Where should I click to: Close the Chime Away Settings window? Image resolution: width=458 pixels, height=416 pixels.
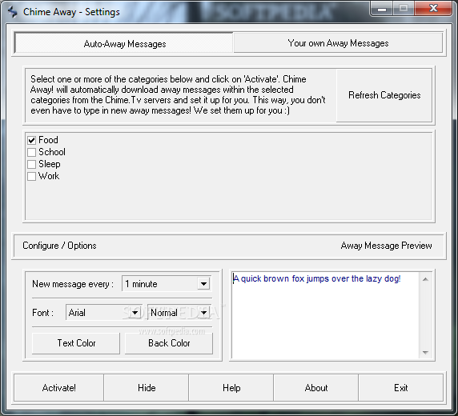coord(433,8)
